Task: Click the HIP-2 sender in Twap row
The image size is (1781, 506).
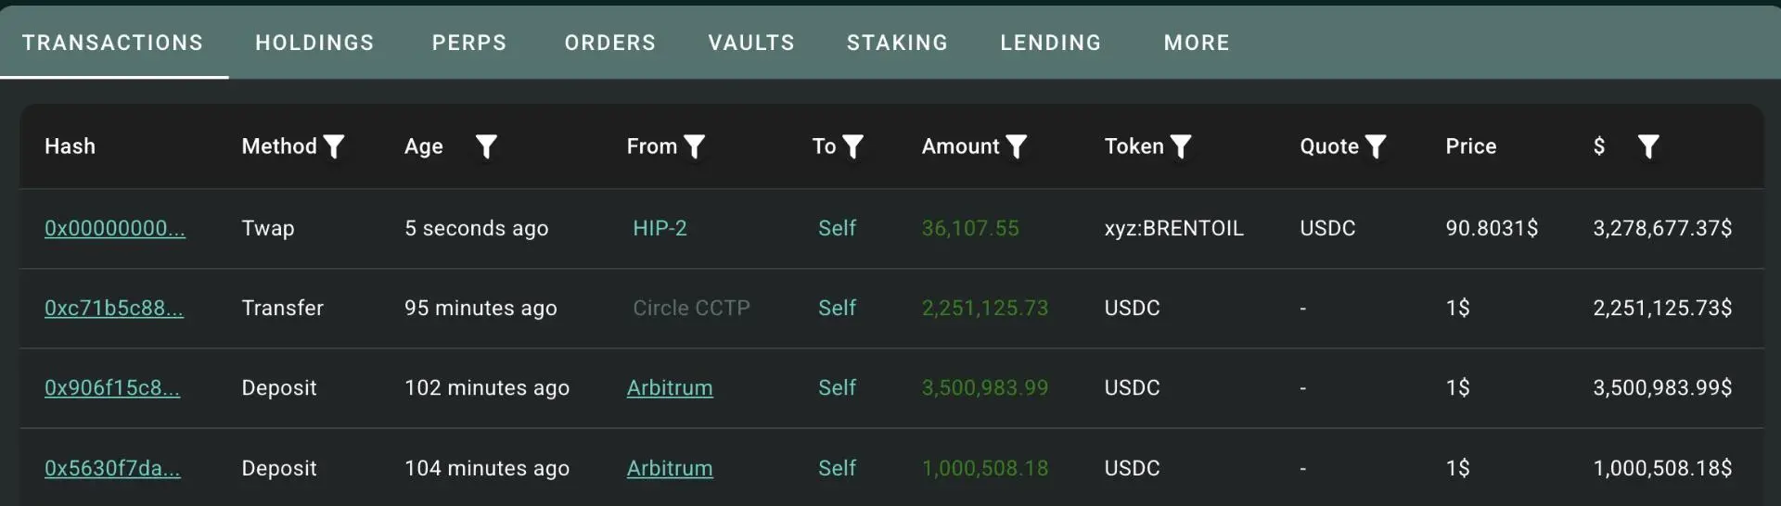Action: pyautogui.click(x=660, y=228)
